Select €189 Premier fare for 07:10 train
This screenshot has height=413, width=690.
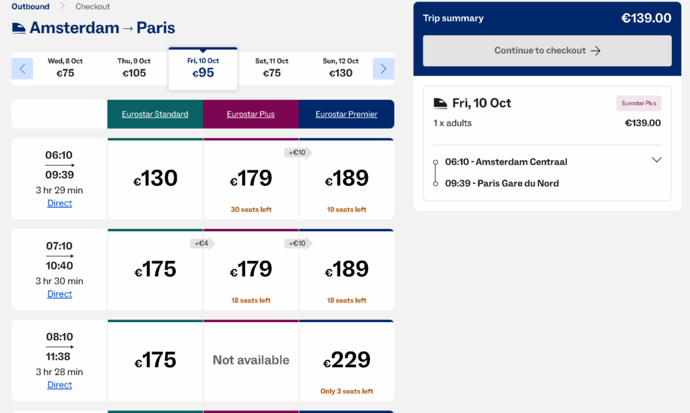[x=346, y=269]
